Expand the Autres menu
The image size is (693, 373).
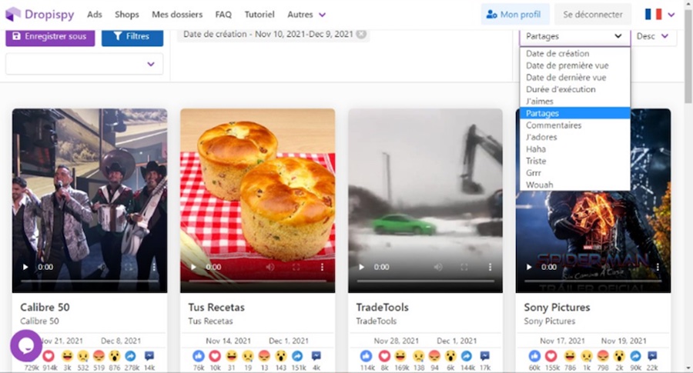click(306, 15)
